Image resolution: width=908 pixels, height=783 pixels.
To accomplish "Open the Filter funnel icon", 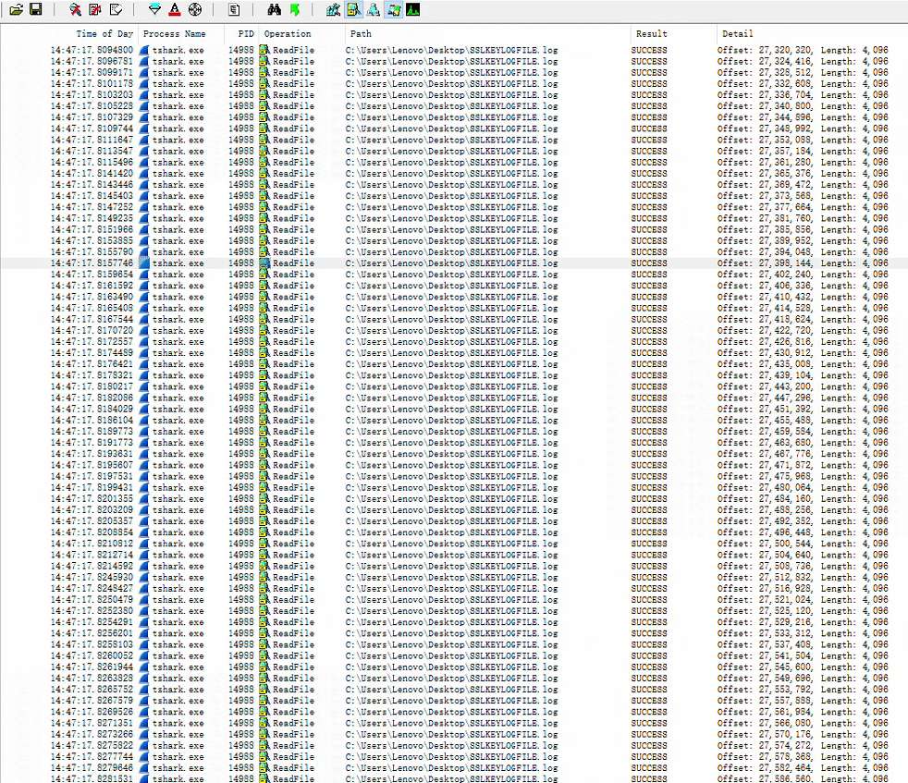I will [x=154, y=10].
